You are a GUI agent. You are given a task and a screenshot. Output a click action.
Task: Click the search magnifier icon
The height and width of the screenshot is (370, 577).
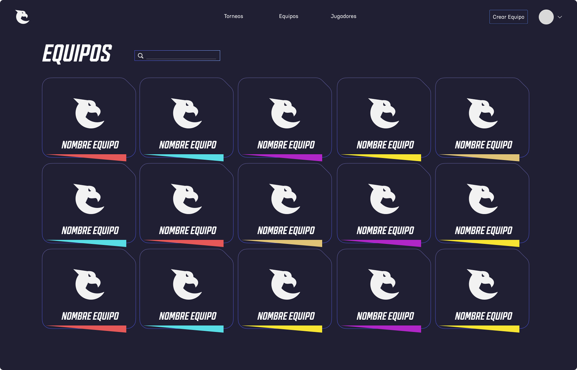(x=141, y=56)
